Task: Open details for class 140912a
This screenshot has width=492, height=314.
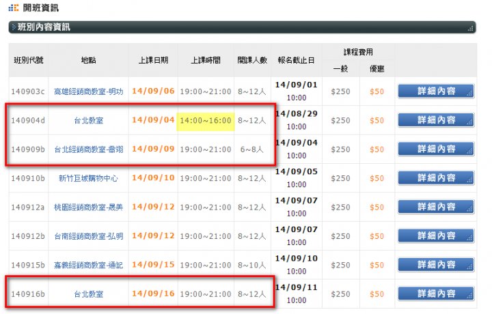Action: [436, 207]
